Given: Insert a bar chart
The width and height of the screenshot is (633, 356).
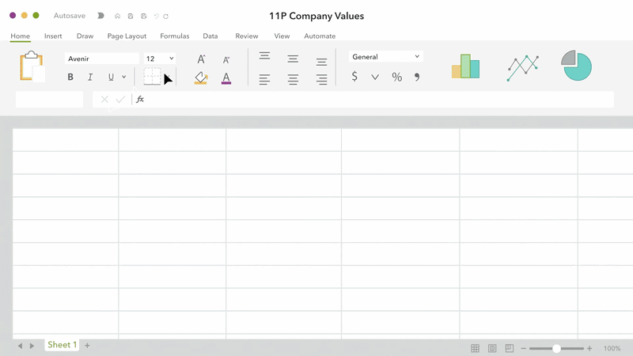Looking at the screenshot, I should point(465,66).
